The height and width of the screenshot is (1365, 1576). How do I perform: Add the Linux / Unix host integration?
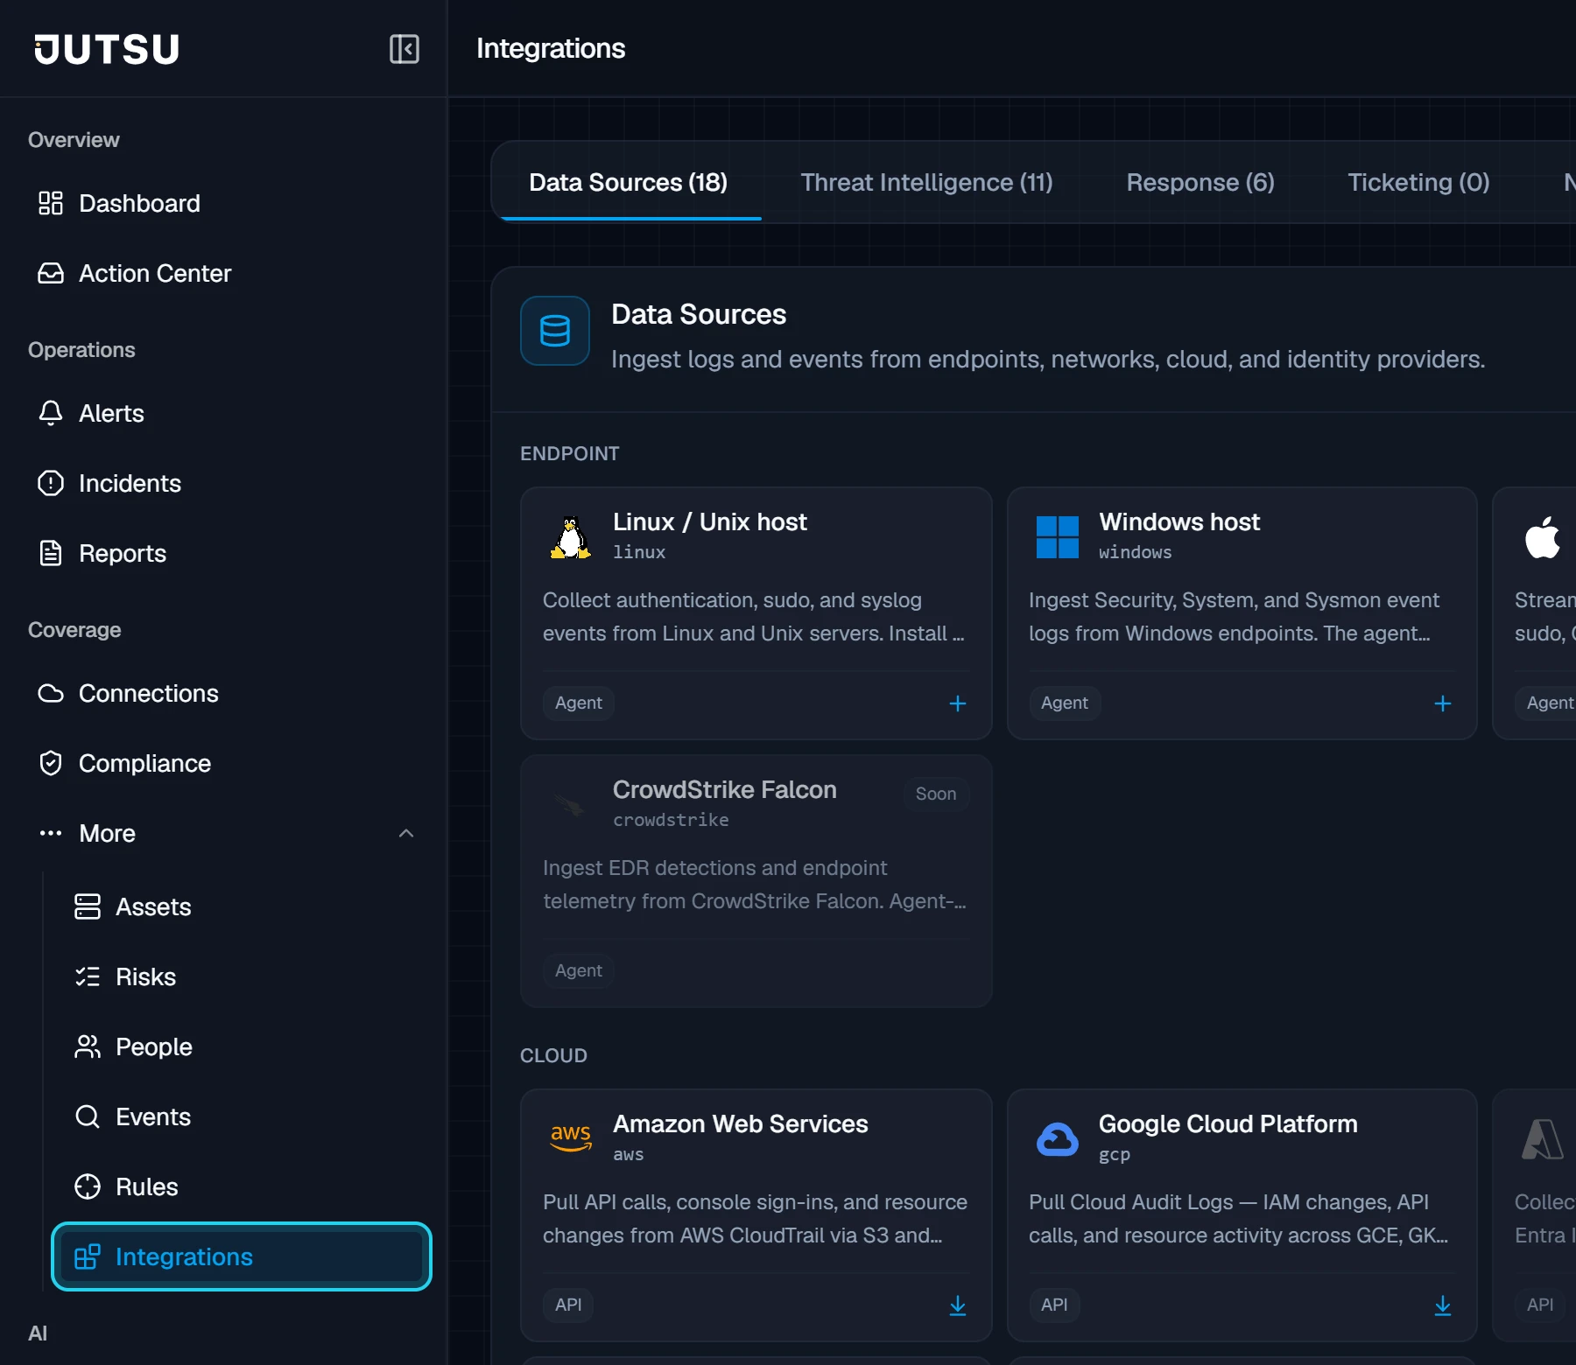[958, 703]
